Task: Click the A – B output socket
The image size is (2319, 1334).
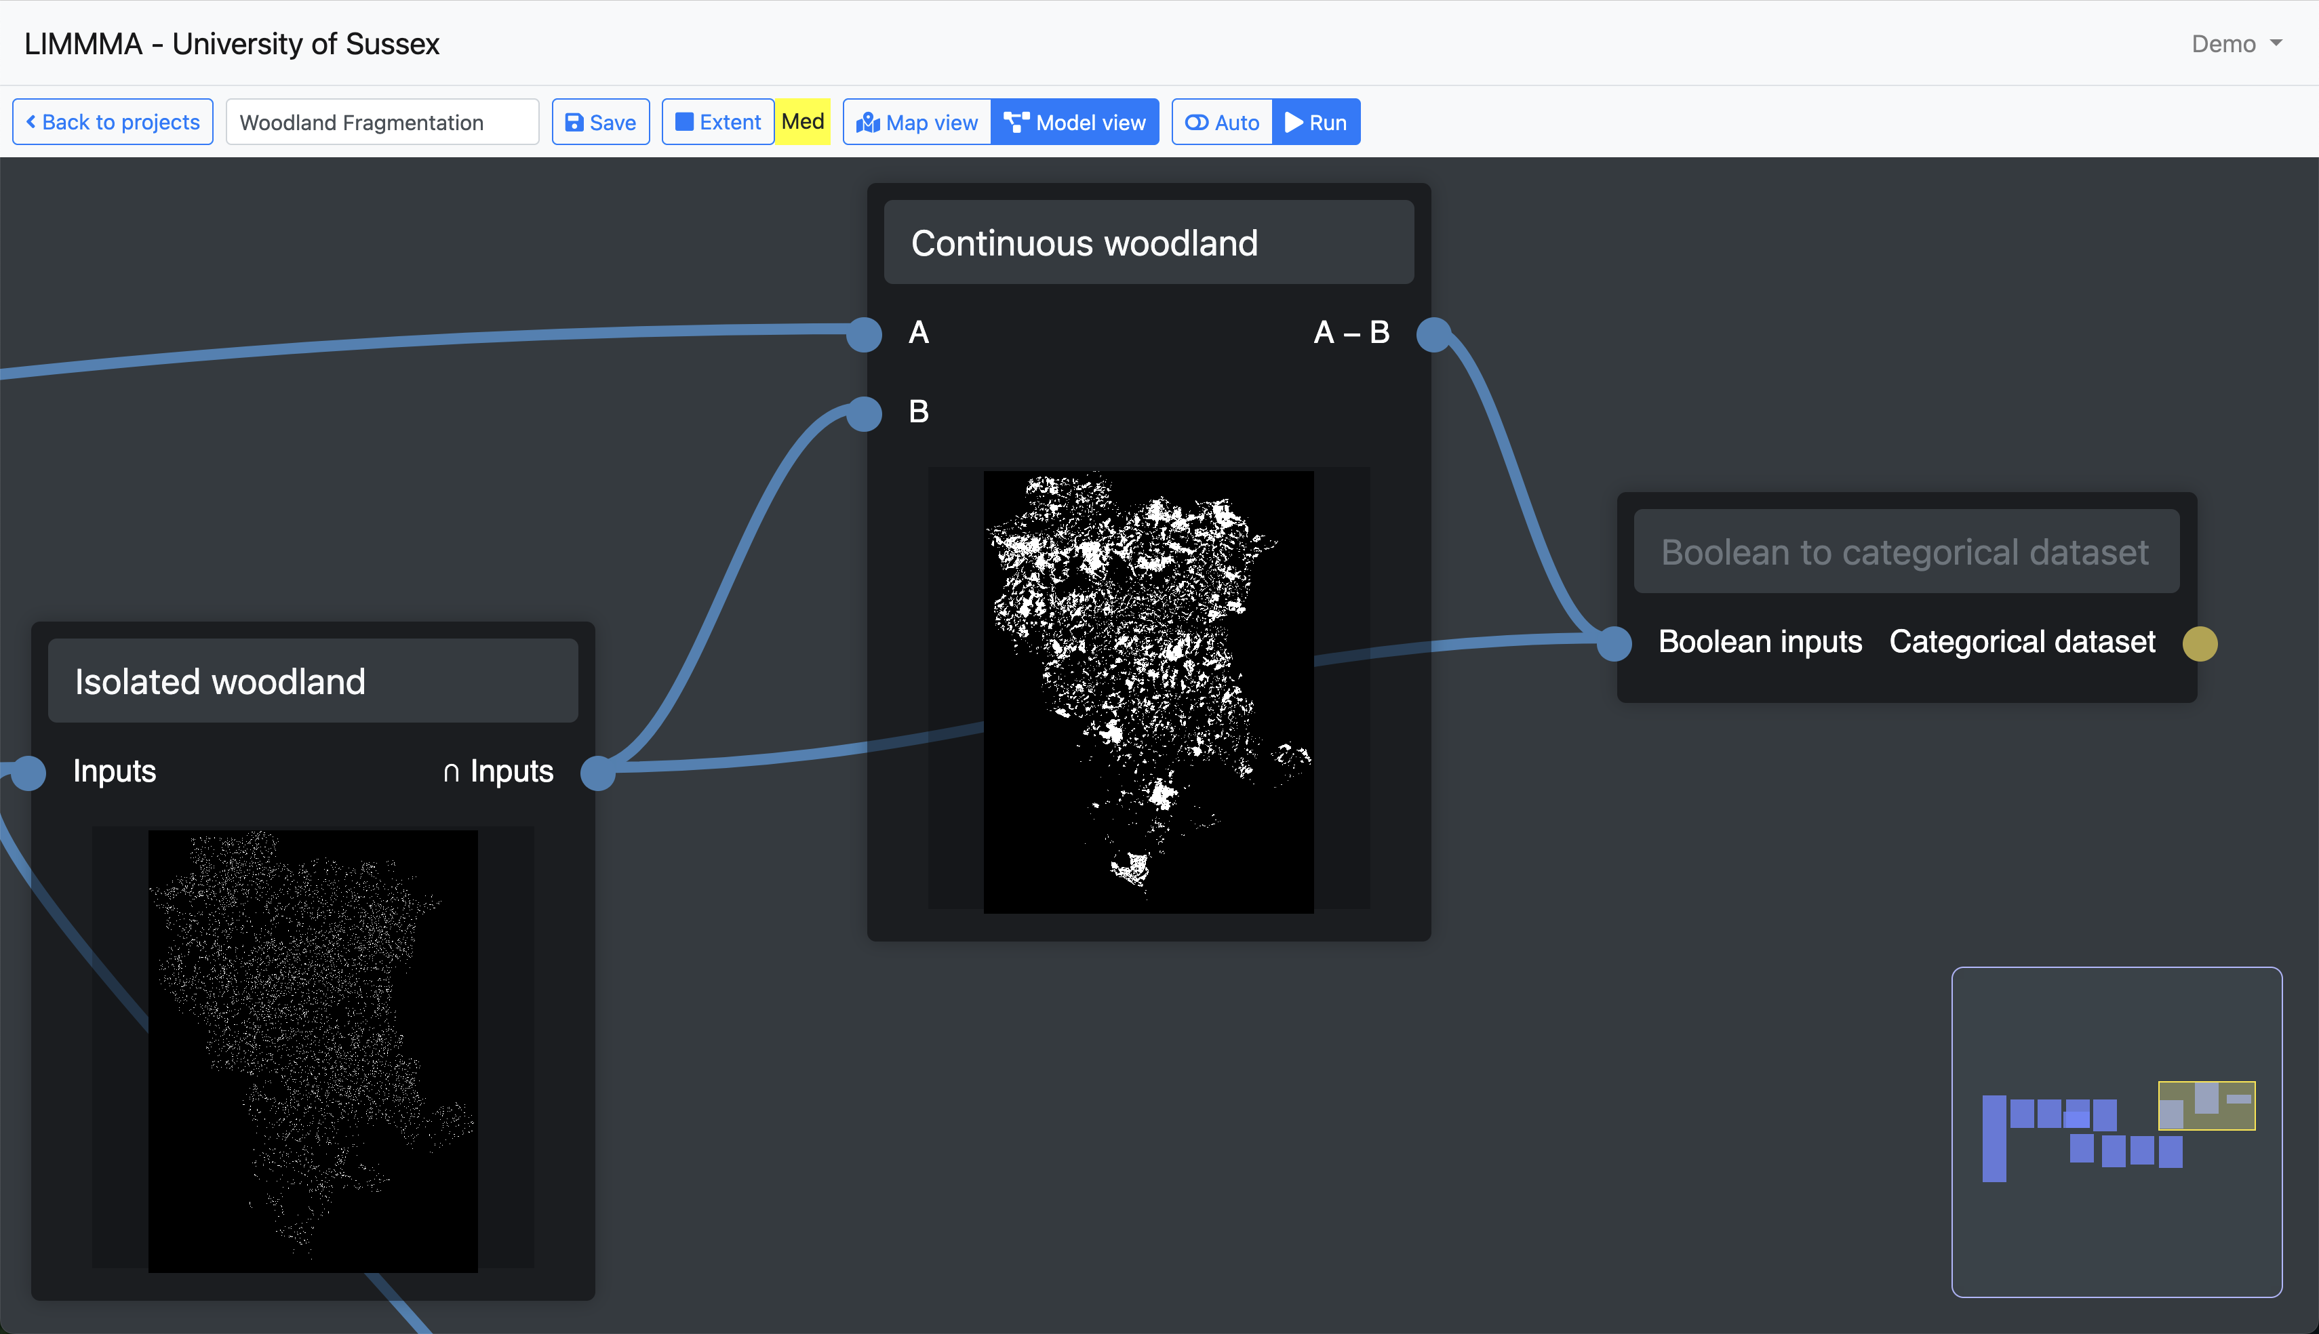Action: (1433, 334)
